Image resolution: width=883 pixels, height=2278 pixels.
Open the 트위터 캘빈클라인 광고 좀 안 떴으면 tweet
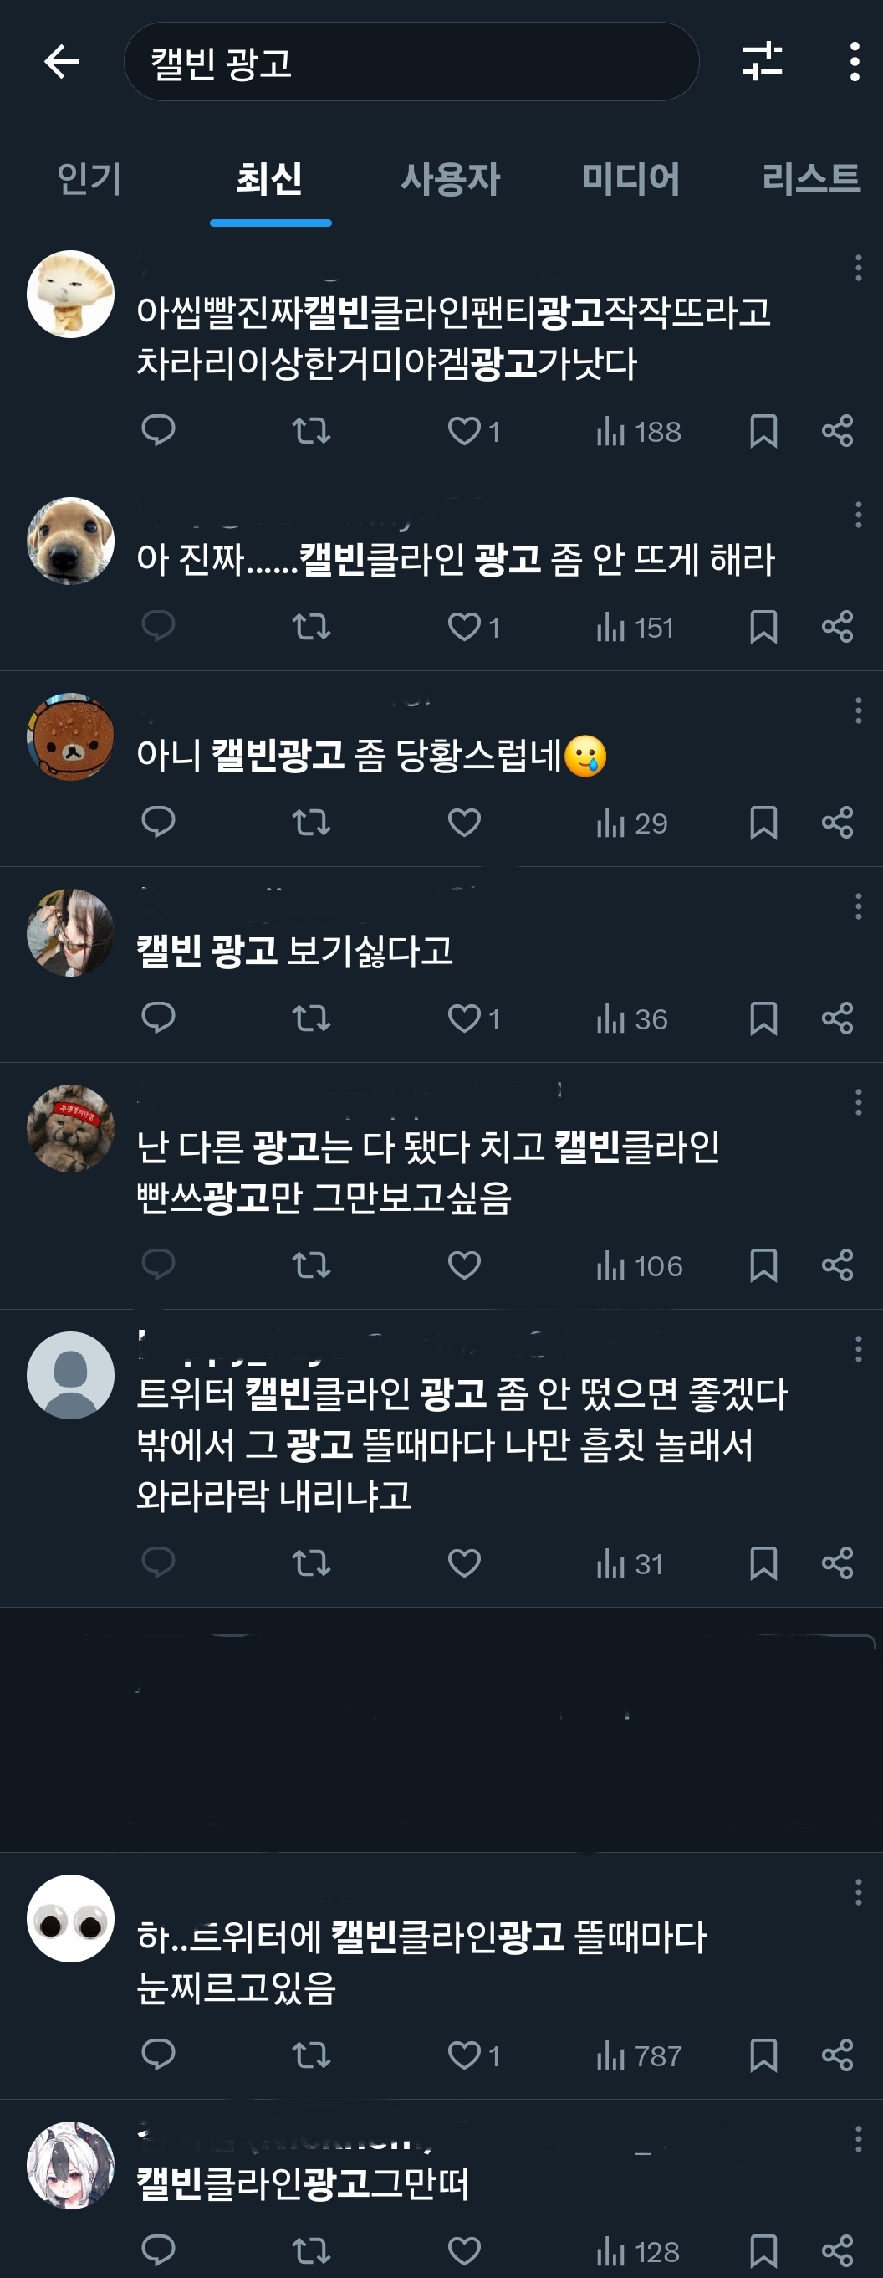(460, 1443)
